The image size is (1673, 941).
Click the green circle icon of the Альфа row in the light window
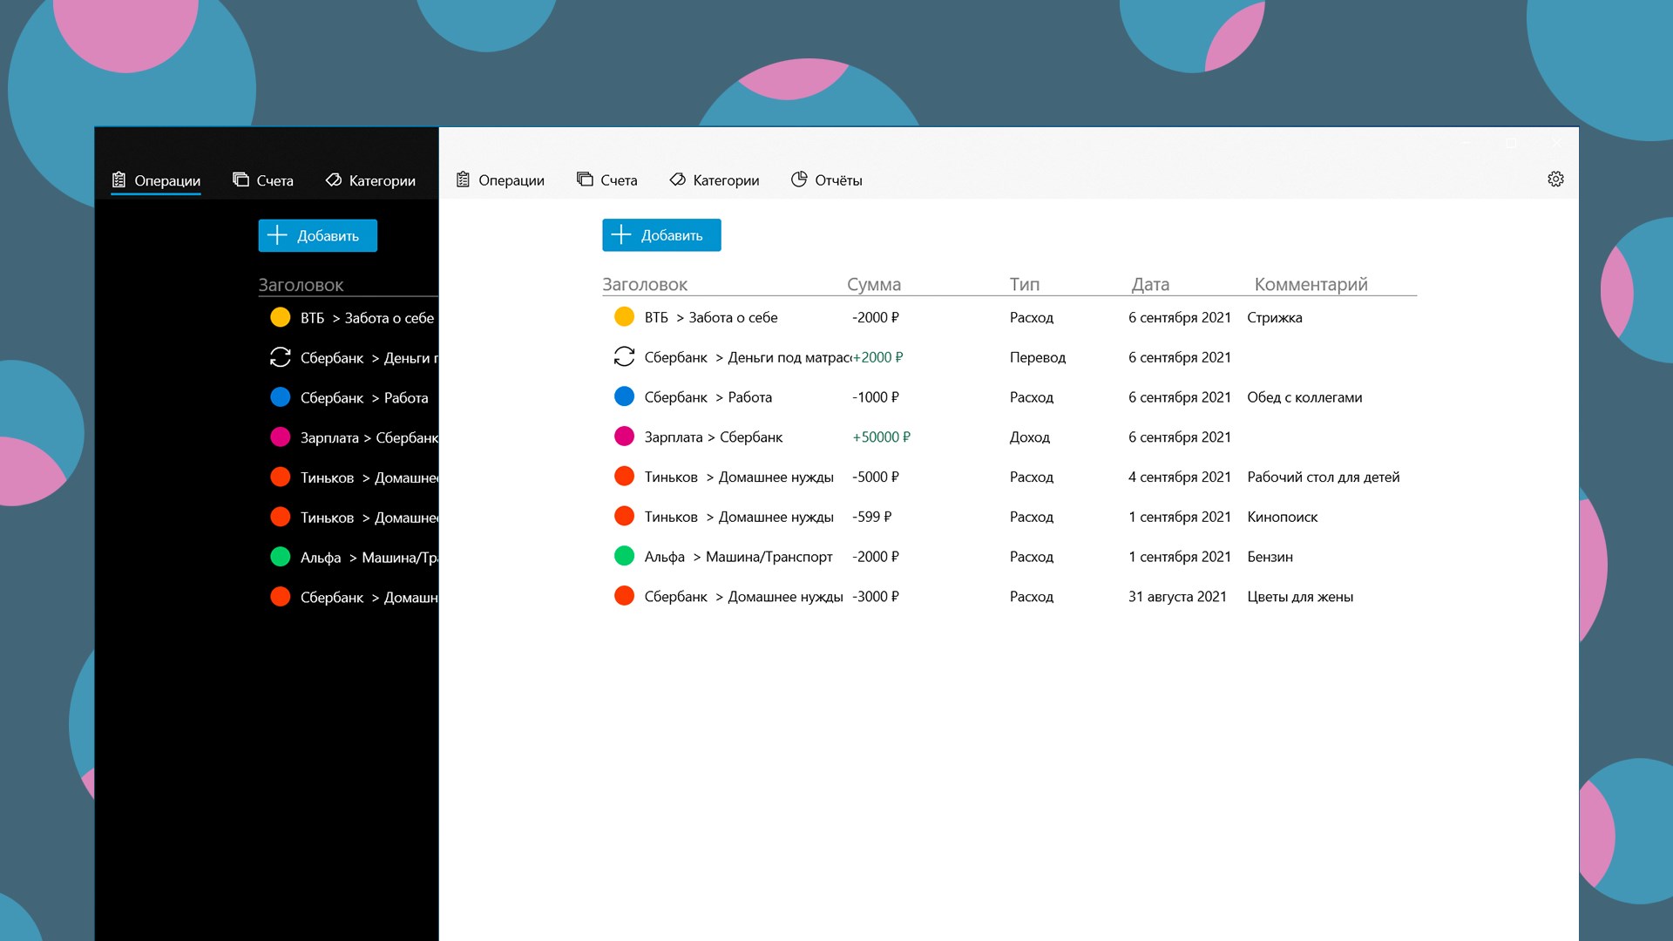624,556
